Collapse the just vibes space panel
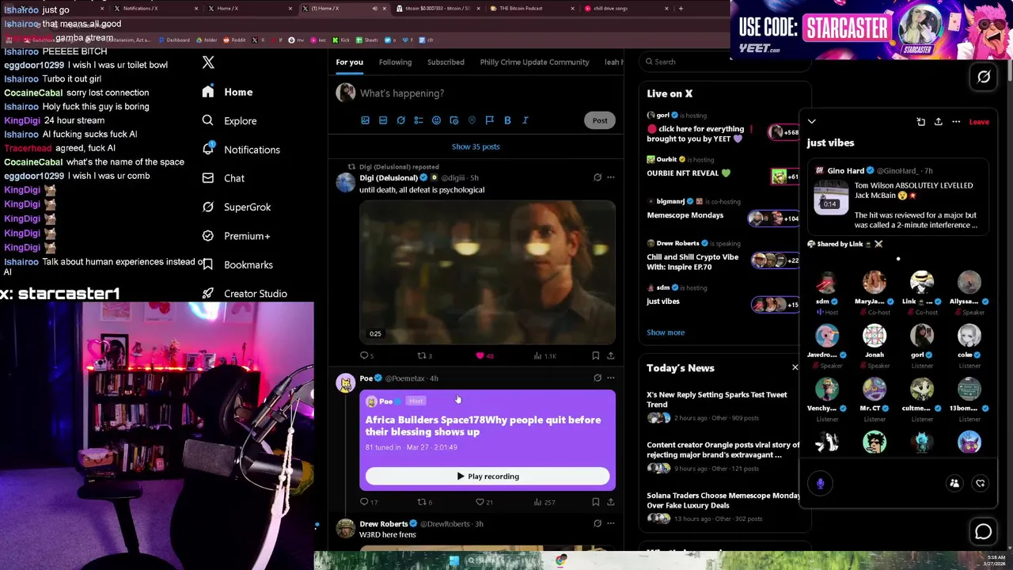Screen dimensions: 1013x570 pos(811,122)
